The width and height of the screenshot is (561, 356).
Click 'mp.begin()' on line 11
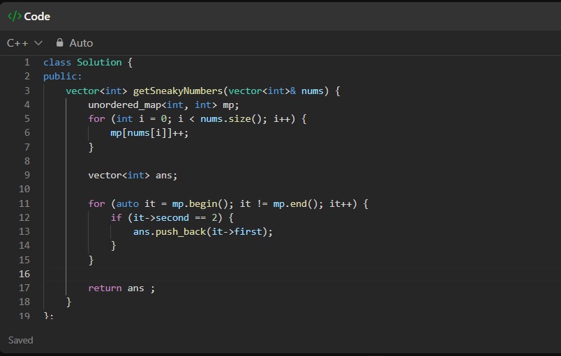pos(200,203)
